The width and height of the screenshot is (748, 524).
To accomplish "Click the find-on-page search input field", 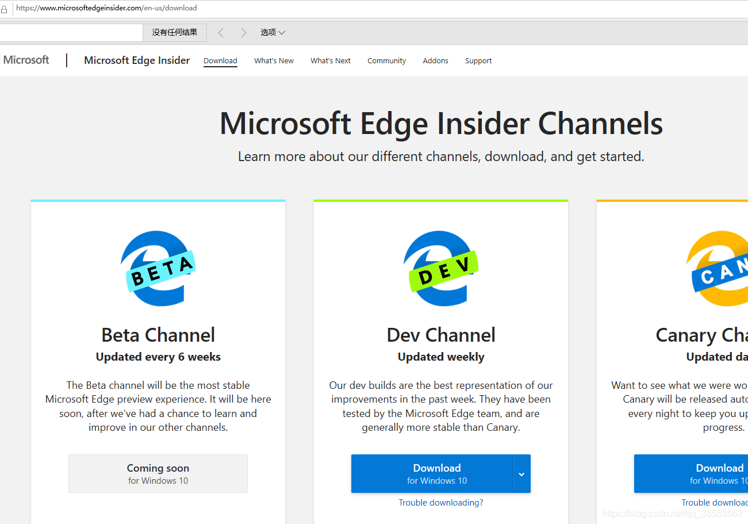I will [x=71, y=33].
